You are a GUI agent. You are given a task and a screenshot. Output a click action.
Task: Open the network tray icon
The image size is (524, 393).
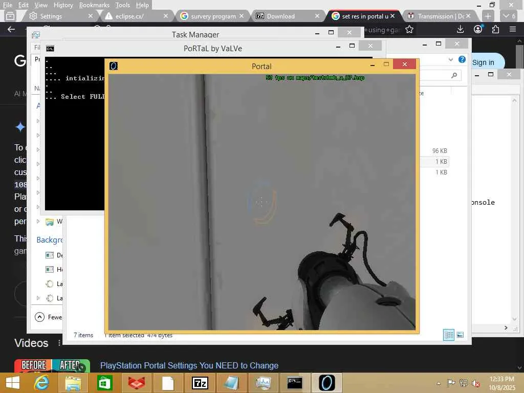tap(464, 383)
